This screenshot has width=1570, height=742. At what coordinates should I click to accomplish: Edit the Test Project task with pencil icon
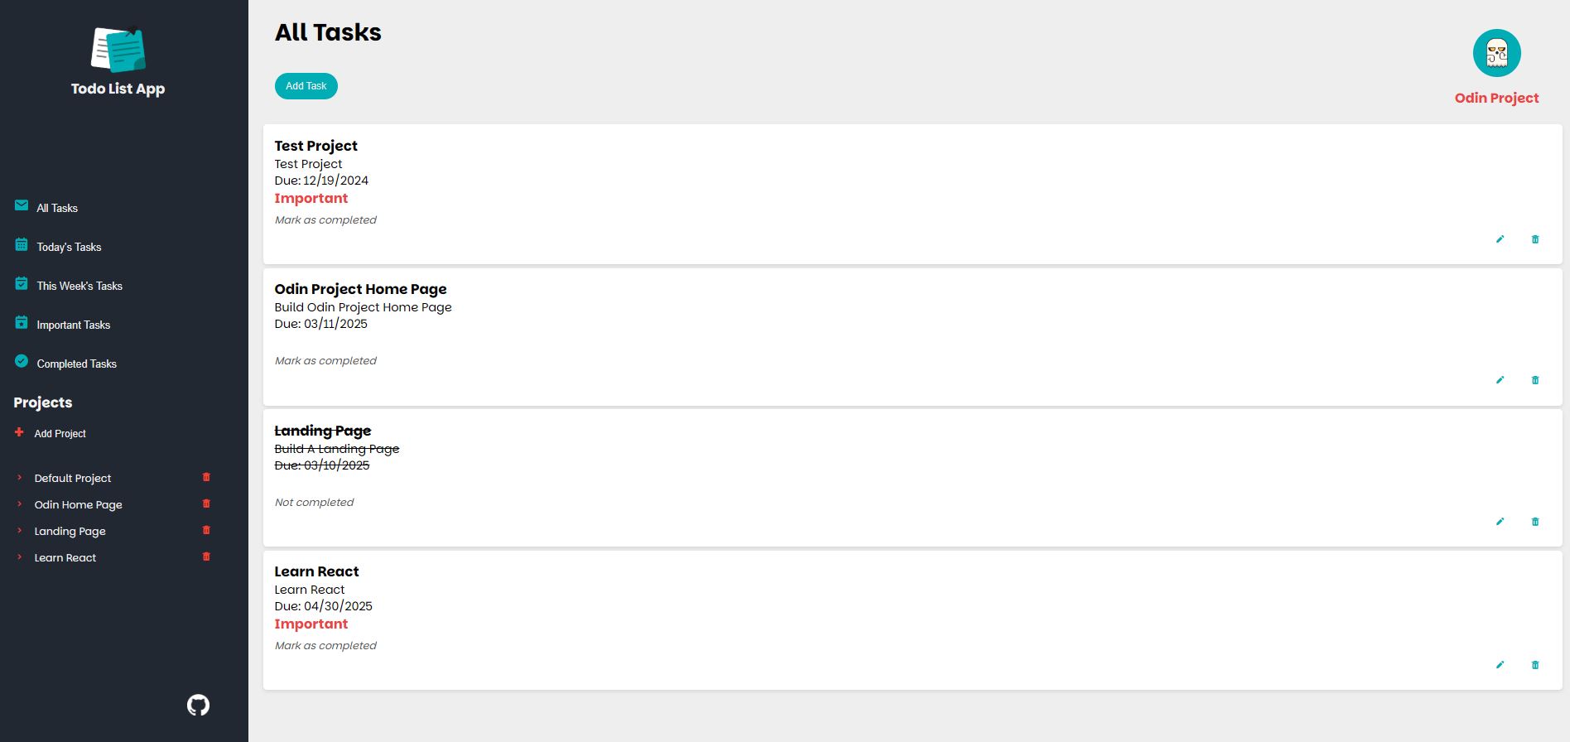click(1500, 239)
